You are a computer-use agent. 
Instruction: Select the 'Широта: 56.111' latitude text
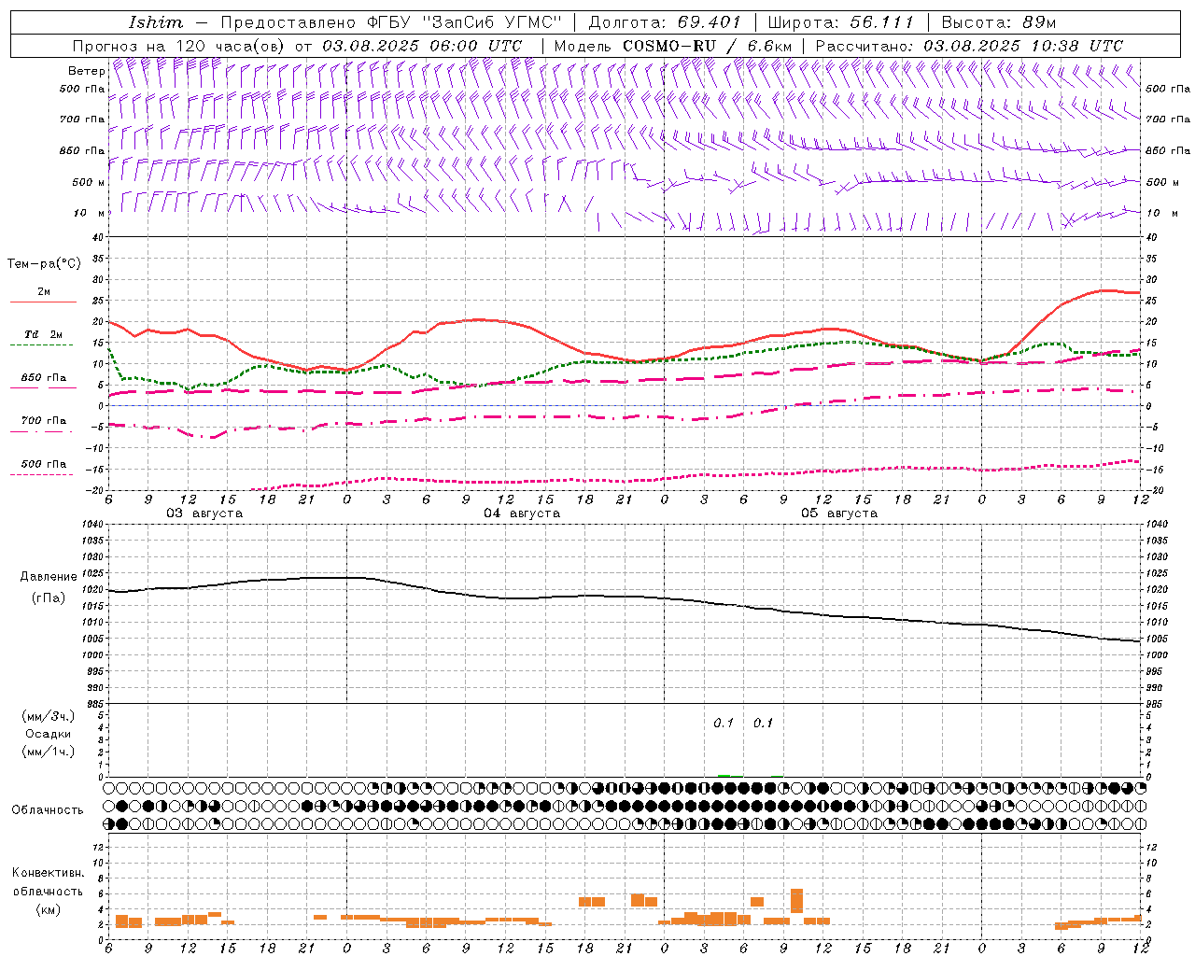840,22
